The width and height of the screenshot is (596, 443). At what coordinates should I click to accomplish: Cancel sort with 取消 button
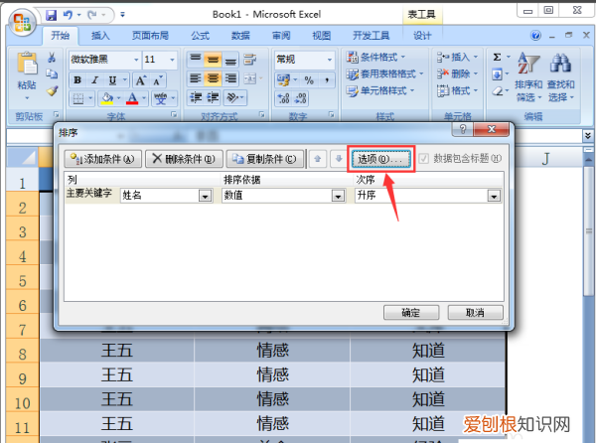(475, 313)
